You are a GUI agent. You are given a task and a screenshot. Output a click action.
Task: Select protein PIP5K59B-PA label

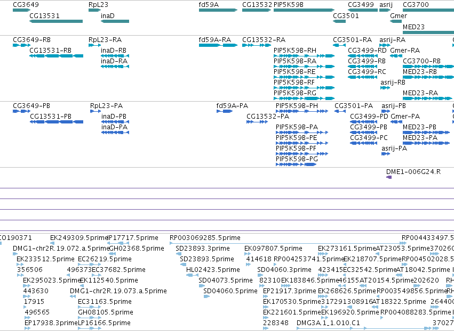[x=297, y=127]
